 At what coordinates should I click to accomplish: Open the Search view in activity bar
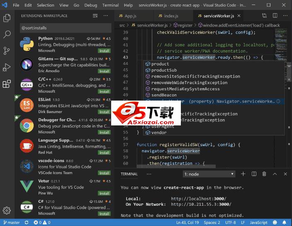7,34
